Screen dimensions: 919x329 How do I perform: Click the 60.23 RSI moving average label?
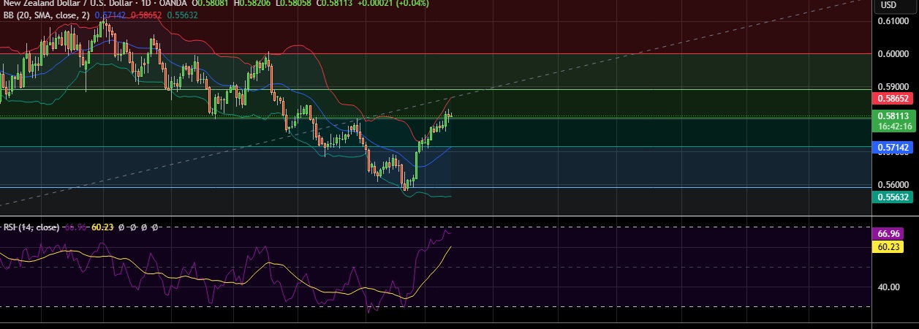click(889, 247)
